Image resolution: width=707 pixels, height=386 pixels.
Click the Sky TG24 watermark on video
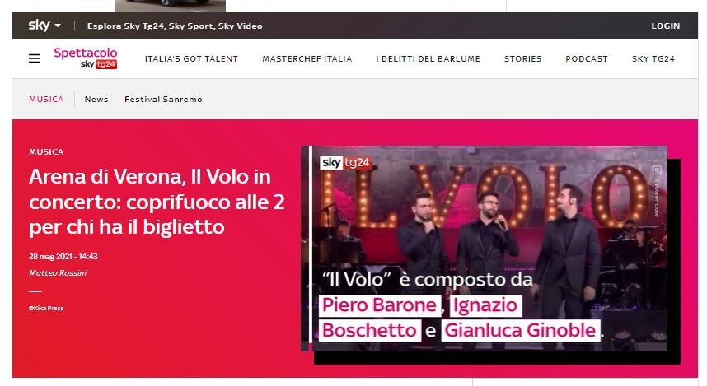coord(345,163)
